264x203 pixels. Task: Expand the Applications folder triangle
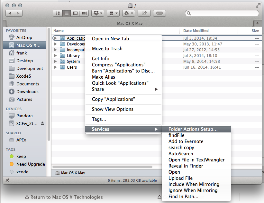point(55,38)
